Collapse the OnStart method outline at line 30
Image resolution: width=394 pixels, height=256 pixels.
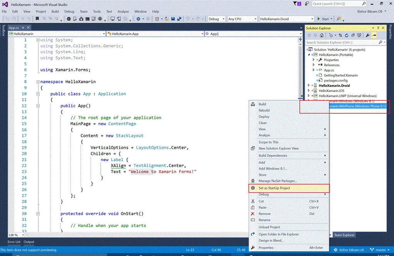[38, 214]
